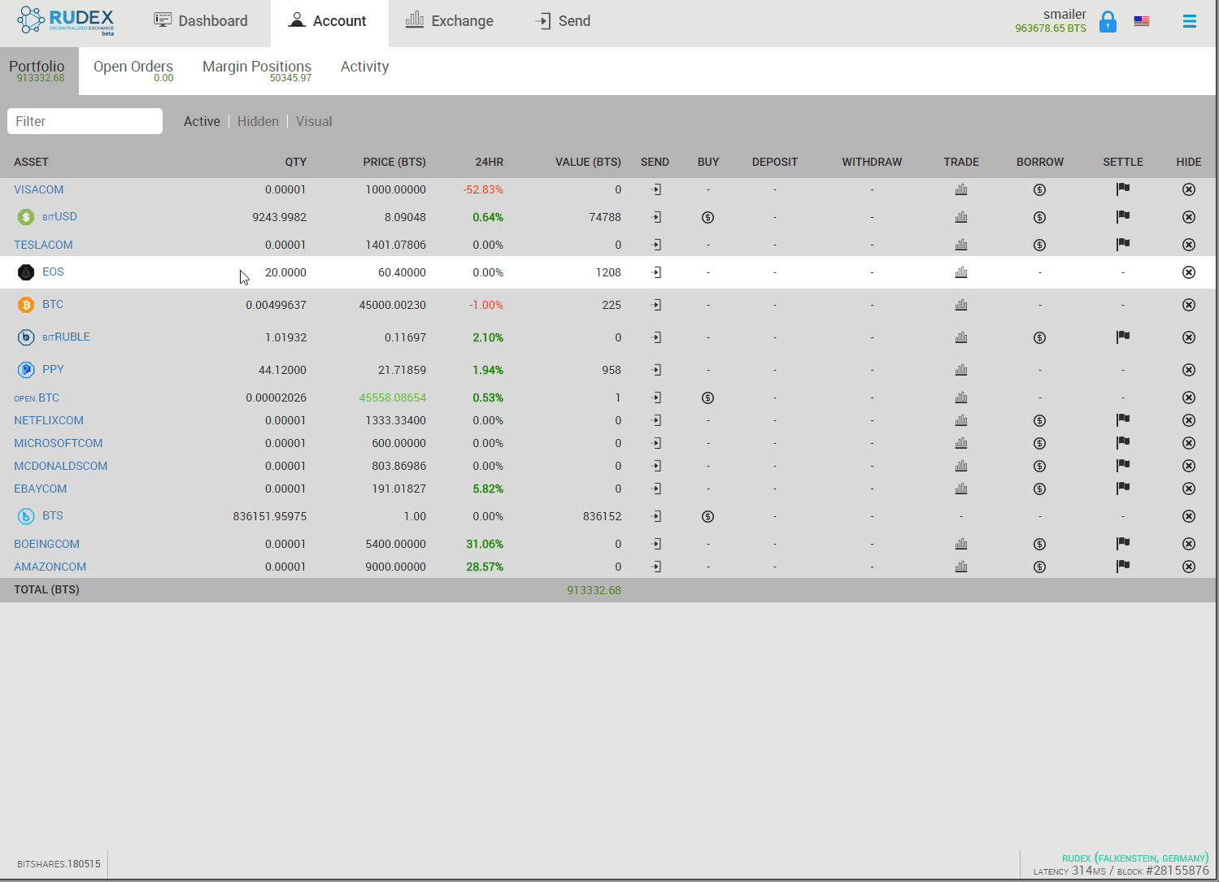Open the EOS asset link
Image resolution: width=1219 pixels, height=882 pixels.
click(53, 272)
